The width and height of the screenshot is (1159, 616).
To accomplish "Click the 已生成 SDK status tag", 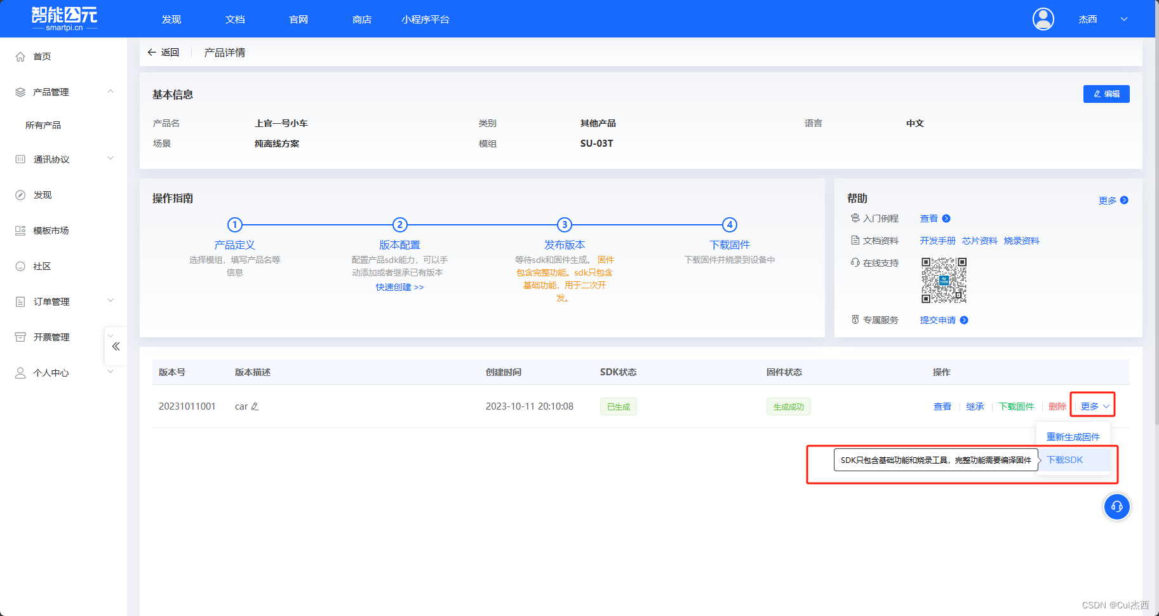I will pyautogui.click(x=618, y=406).
